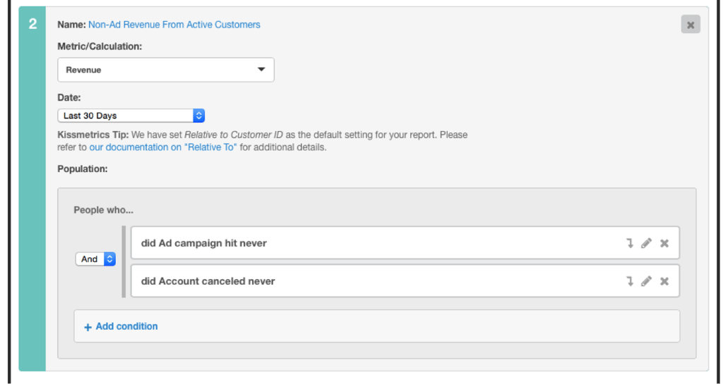Select the did Account canceled never row
The image size is (723, 384).
[x=405, y=281]
